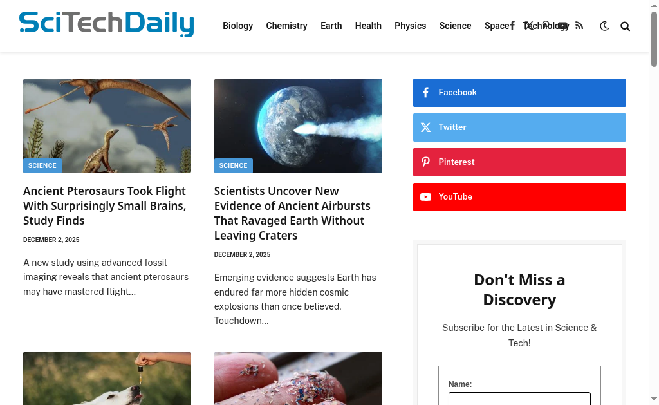Open the Science menu item
Screen dimensions: 659x405
point(455,26)
